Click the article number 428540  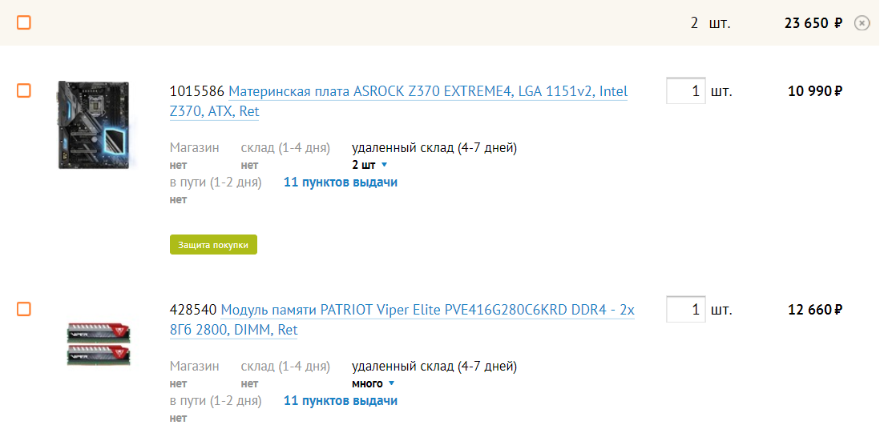click(x=193, y=310)
